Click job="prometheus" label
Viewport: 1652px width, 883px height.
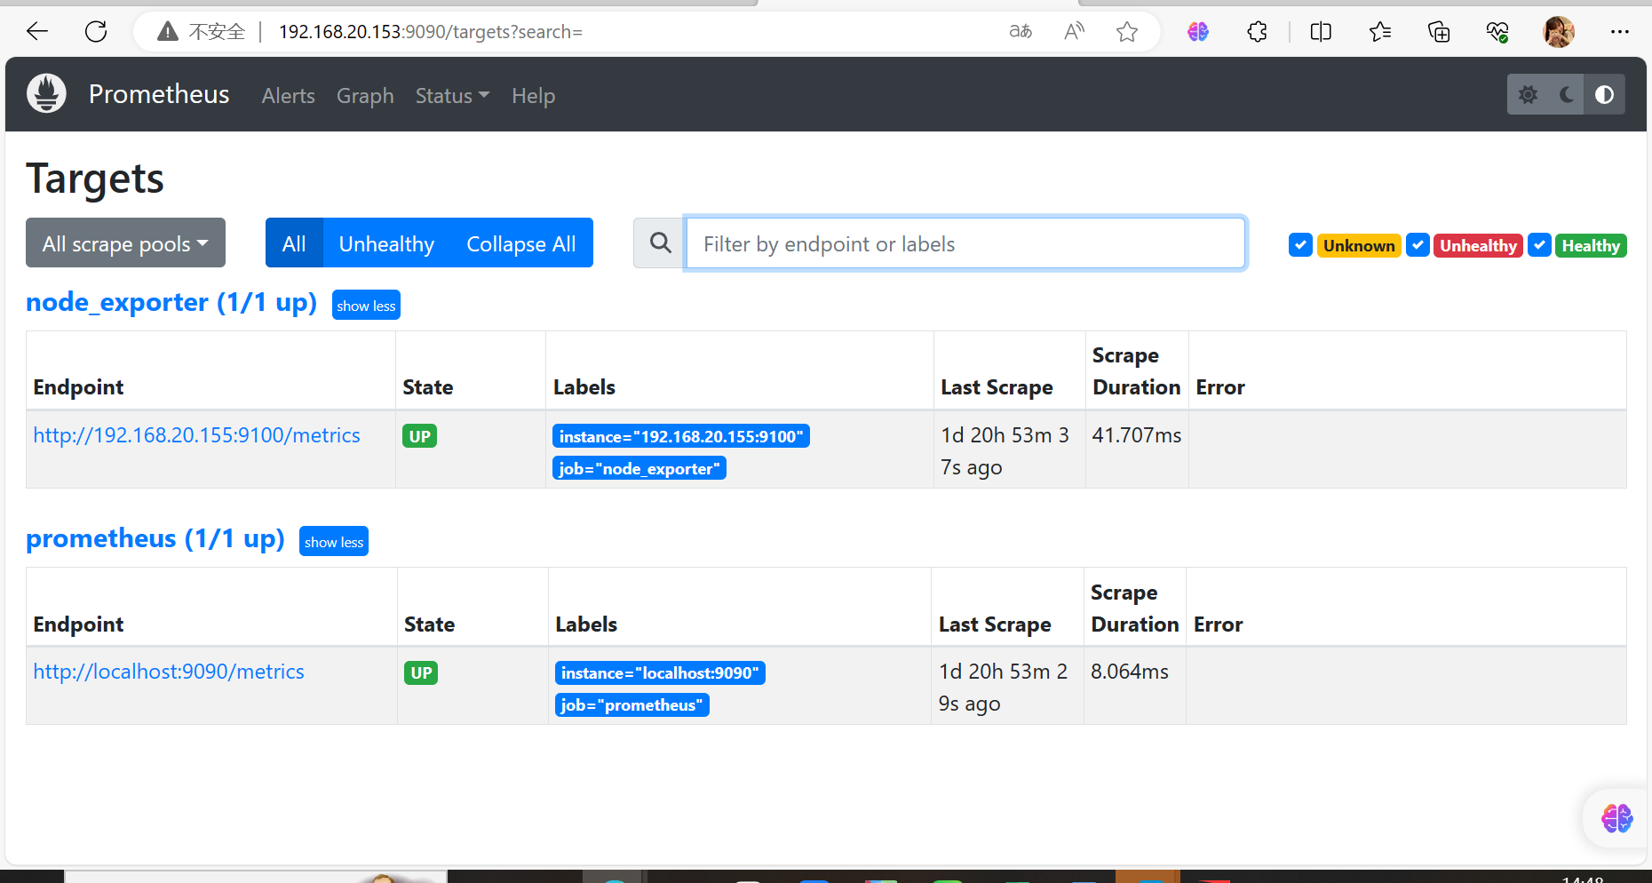pos(631,704)
